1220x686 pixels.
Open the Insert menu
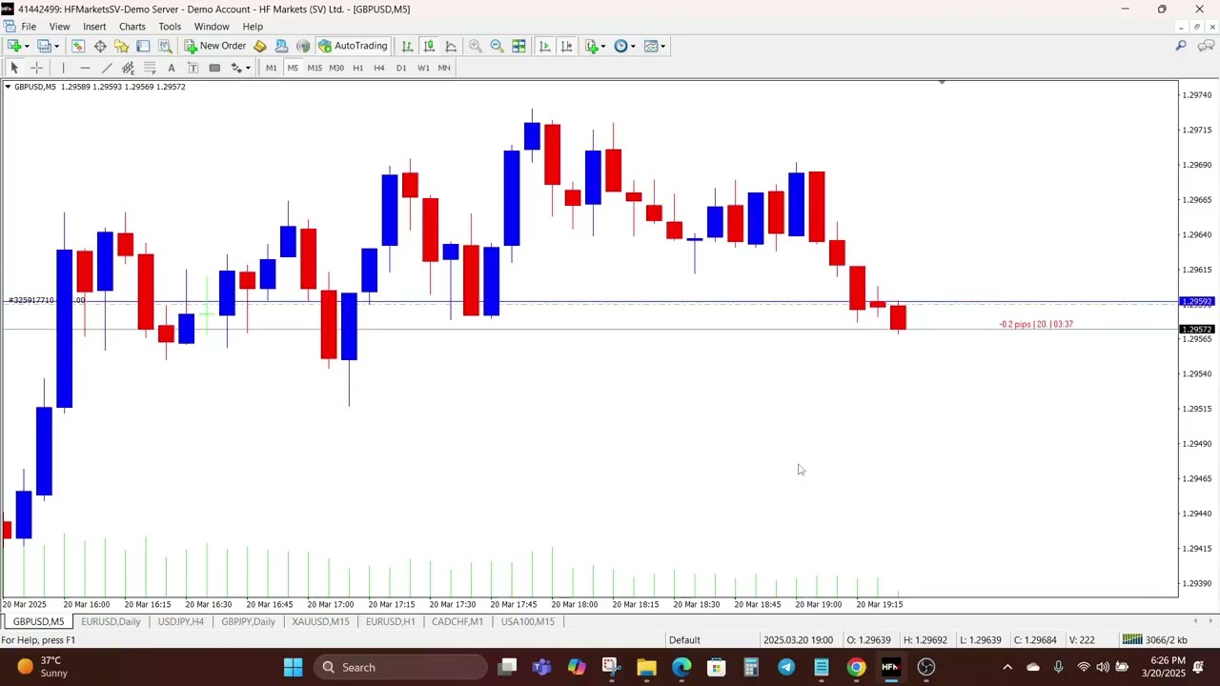point(94,27)
